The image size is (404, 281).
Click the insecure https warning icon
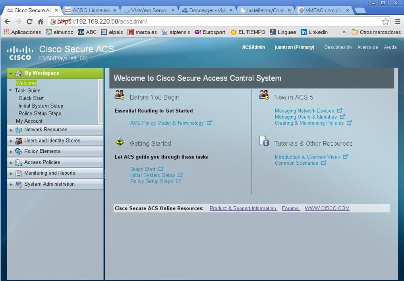coord(53,21)
